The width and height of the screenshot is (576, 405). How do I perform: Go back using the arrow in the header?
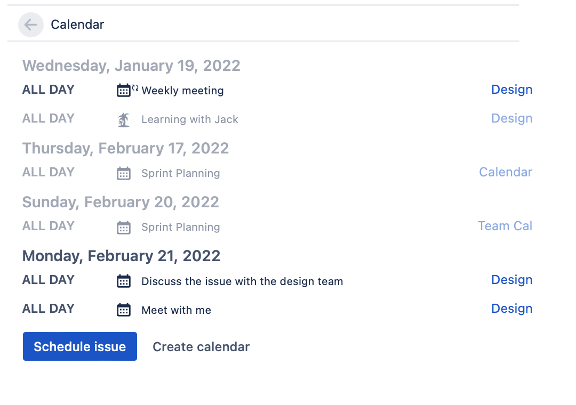tap(30, 25)
